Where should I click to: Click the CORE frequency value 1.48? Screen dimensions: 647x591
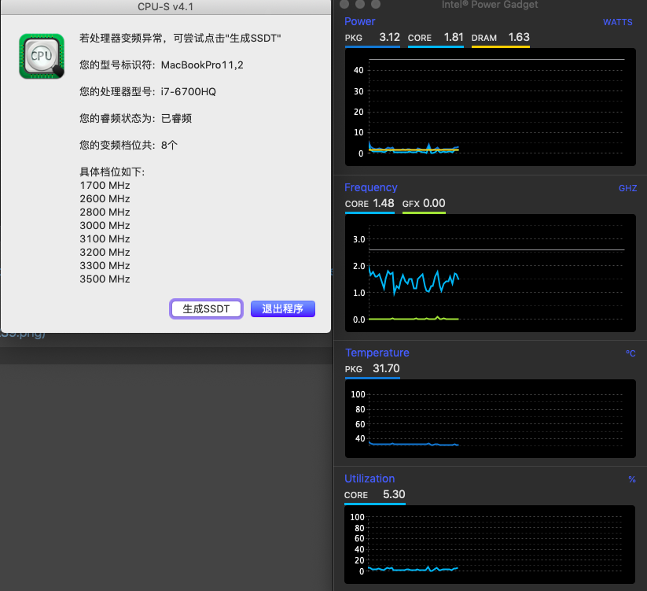(x=384, y=203)
